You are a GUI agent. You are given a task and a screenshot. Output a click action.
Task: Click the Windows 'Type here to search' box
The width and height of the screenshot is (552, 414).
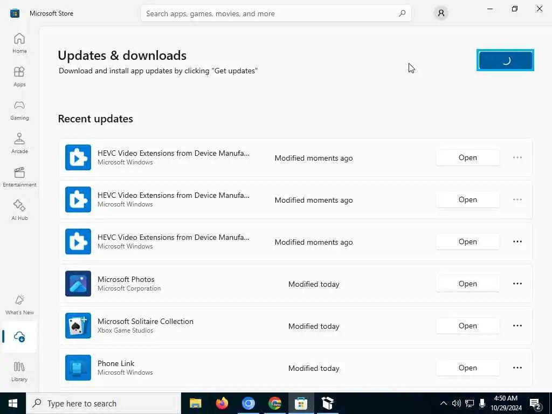103,403
